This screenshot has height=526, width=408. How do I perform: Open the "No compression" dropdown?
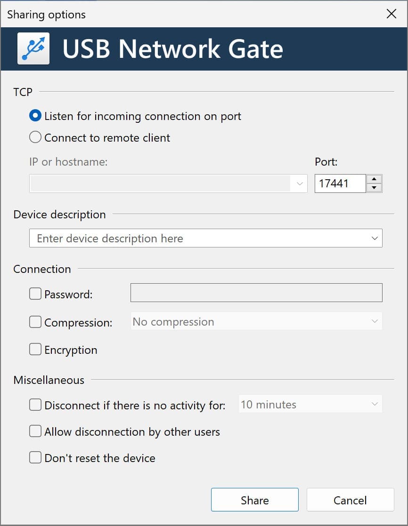pyautogui.click(x=375, y=321)
